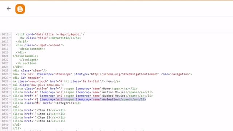Screen dimensions: 233x131
Task: Click 'menu-touch' class value on line 1028
Action: point(38,82)
